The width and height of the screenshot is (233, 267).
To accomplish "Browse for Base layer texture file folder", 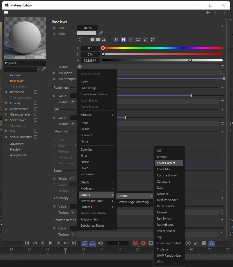I will [222, 66].
